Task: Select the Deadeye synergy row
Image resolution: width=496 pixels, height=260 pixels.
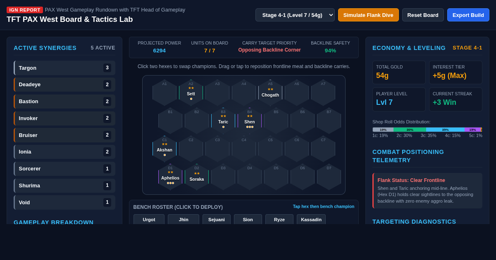Action: [64, 85]
